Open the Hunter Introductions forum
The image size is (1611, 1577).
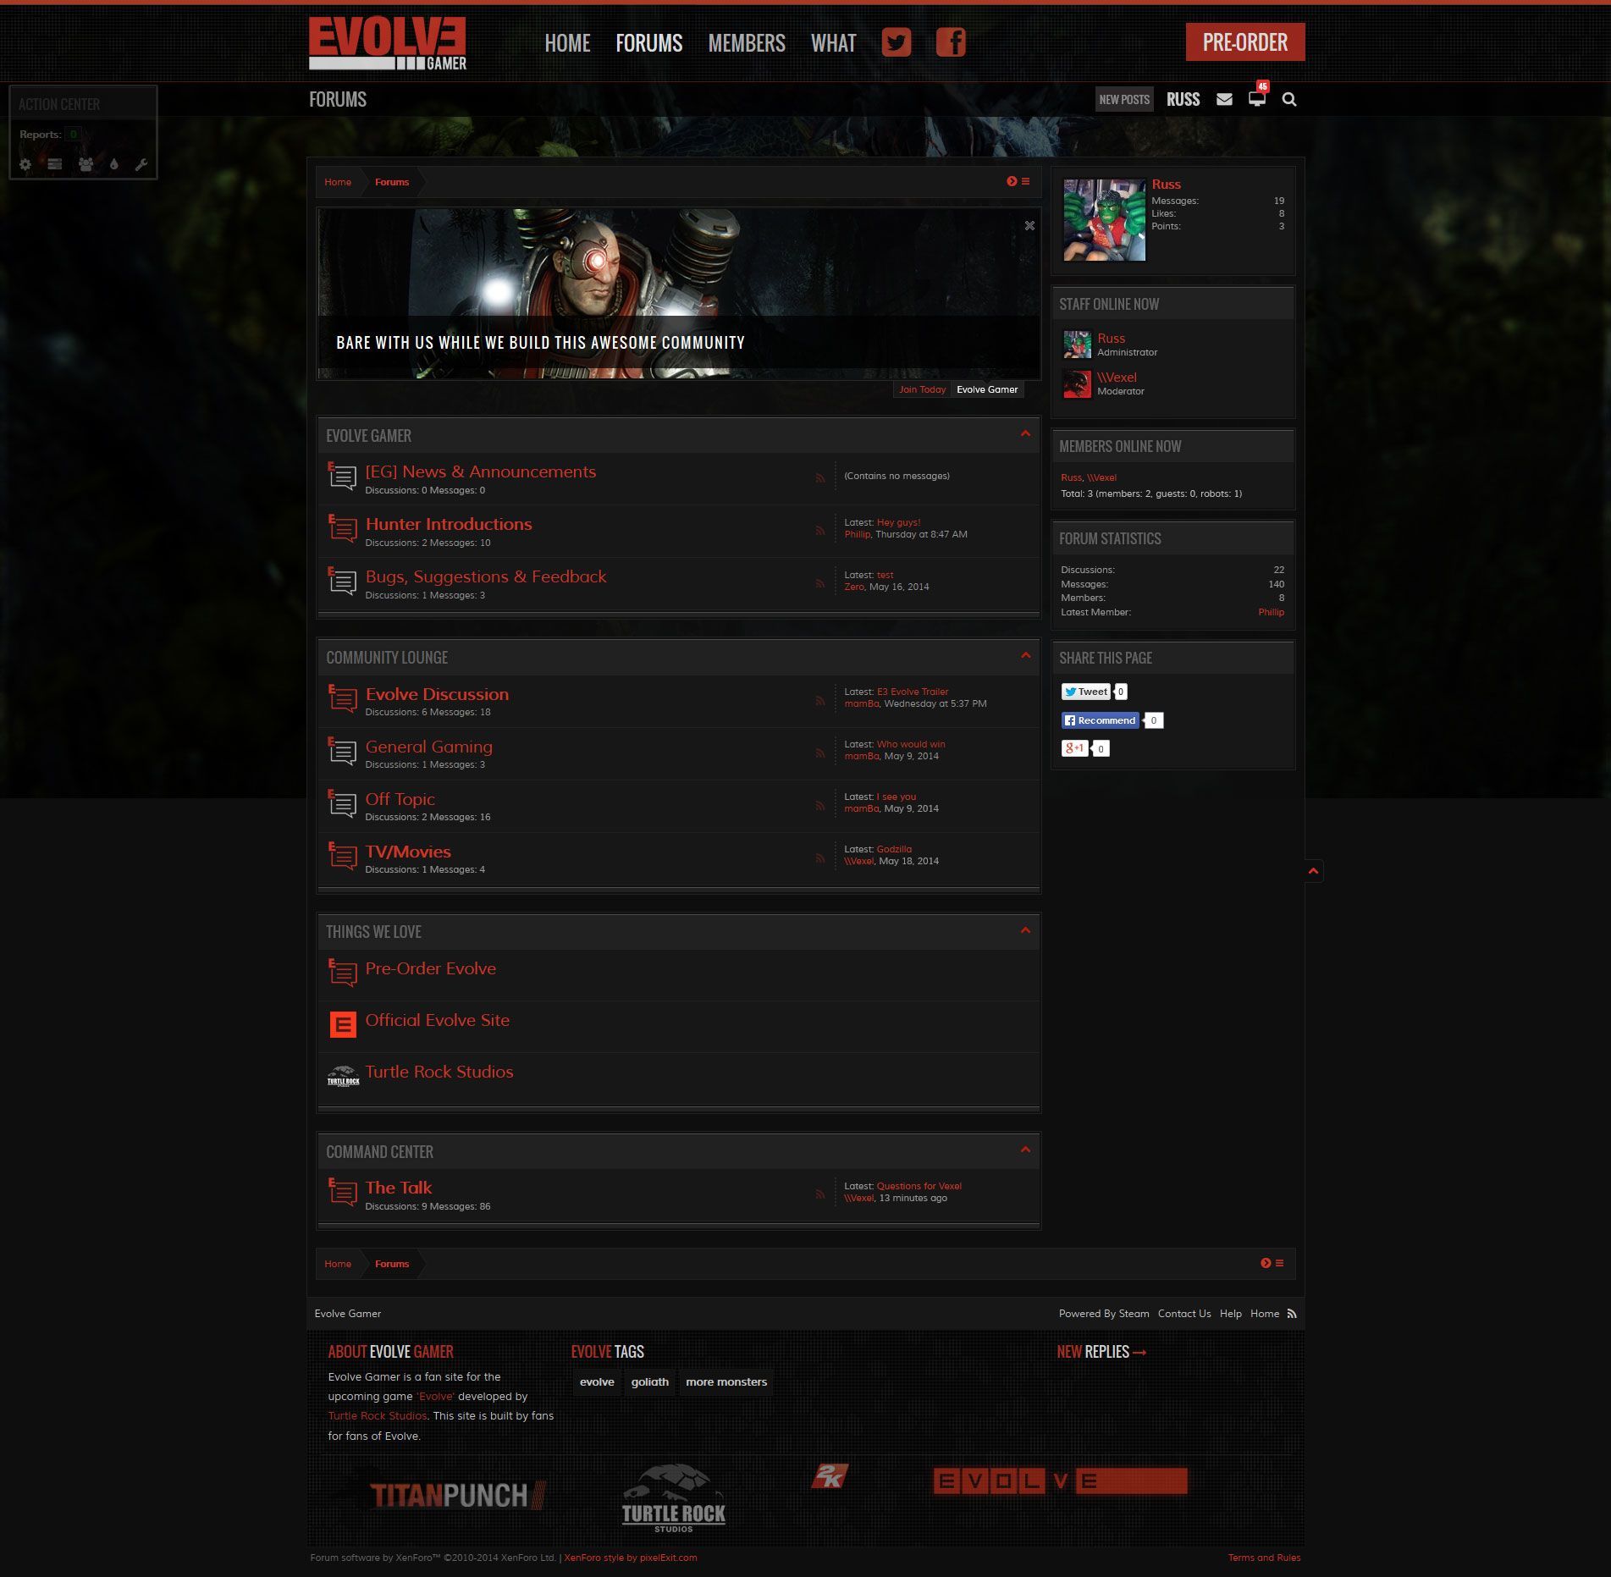click(449, 524)
